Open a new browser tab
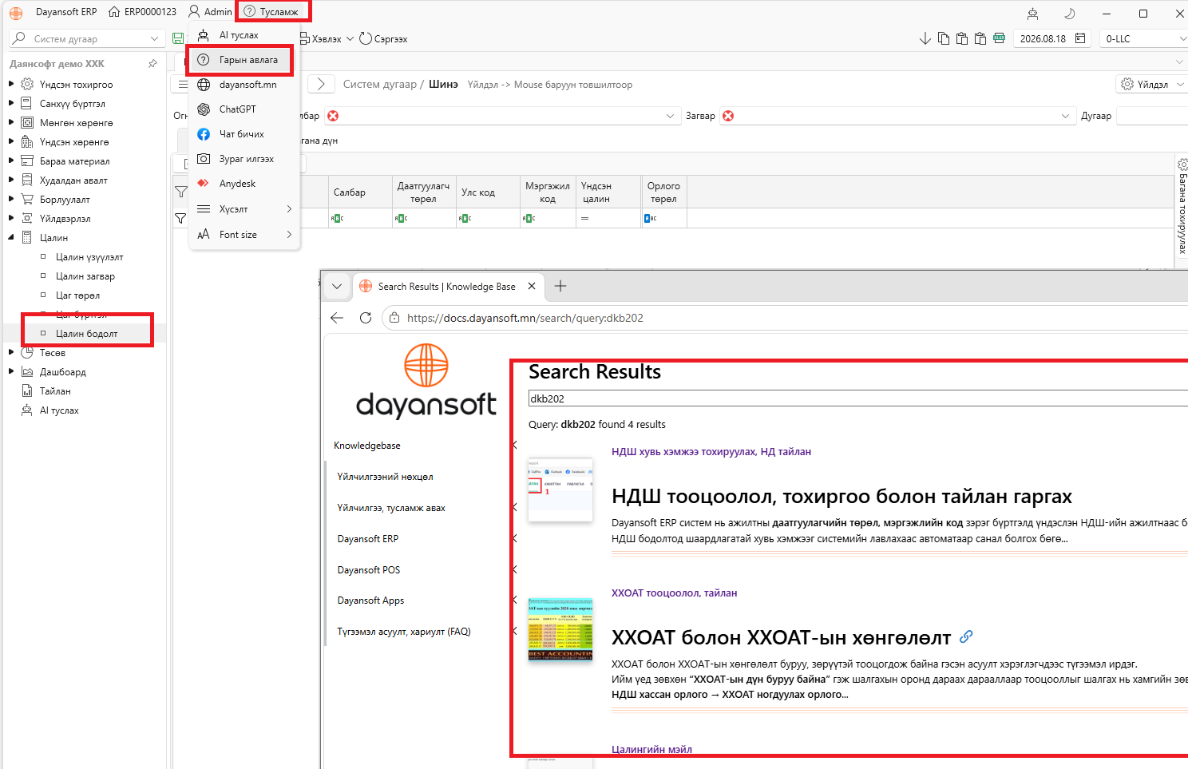The height and width of the screenshot is (769, 1188). (x=560, y=286)
